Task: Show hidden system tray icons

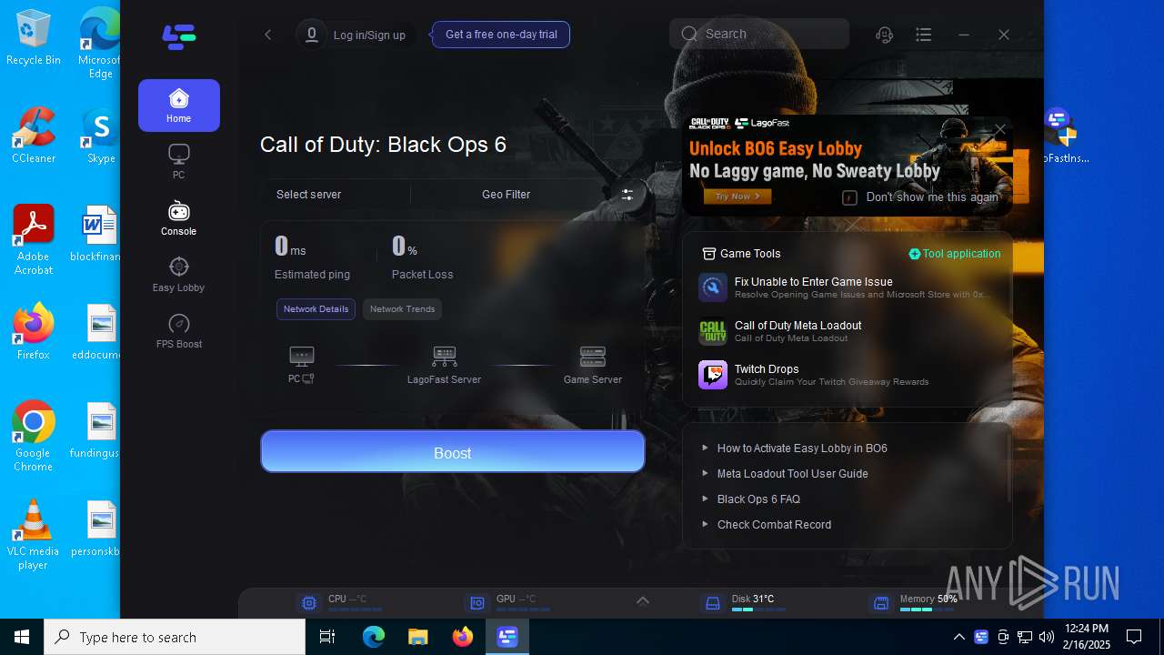Action: [x=959, y=637]
